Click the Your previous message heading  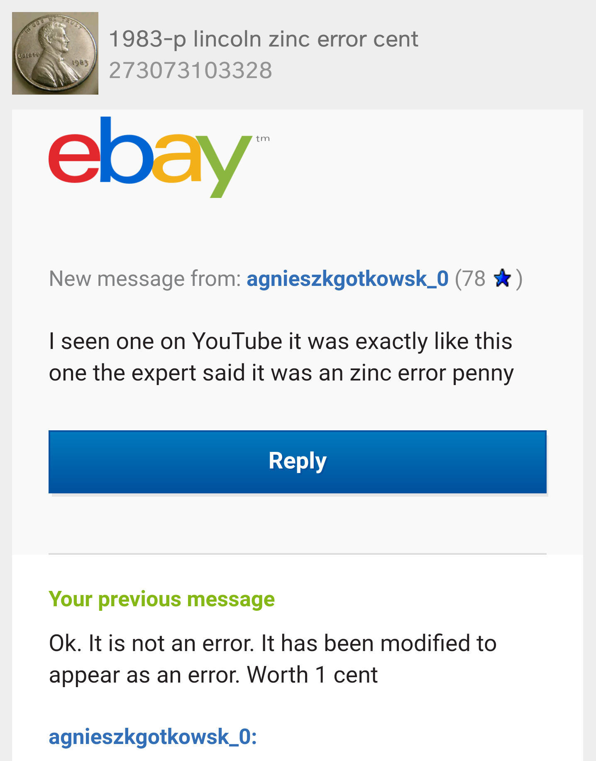(162, 599)
